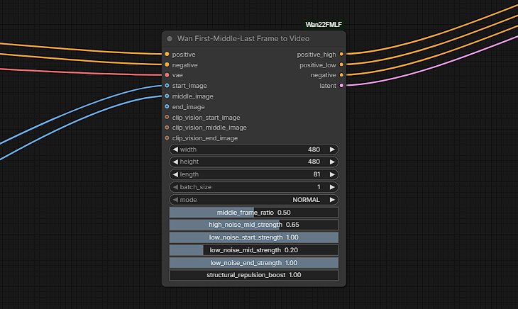Click the start_image input socket

click(167, 86)
